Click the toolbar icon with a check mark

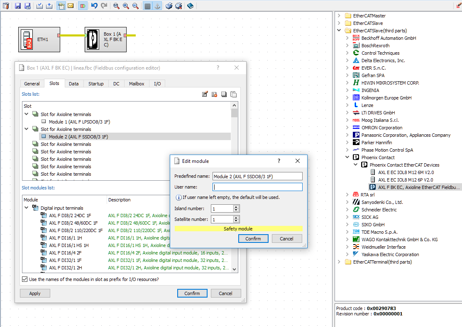pos(40,5)
